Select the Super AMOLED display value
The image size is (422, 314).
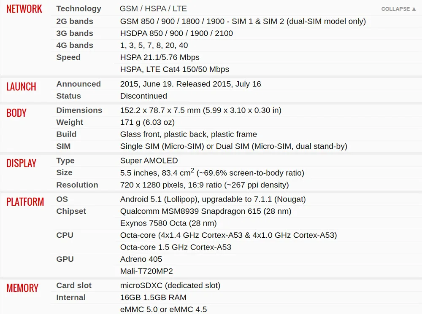[149, 161]
